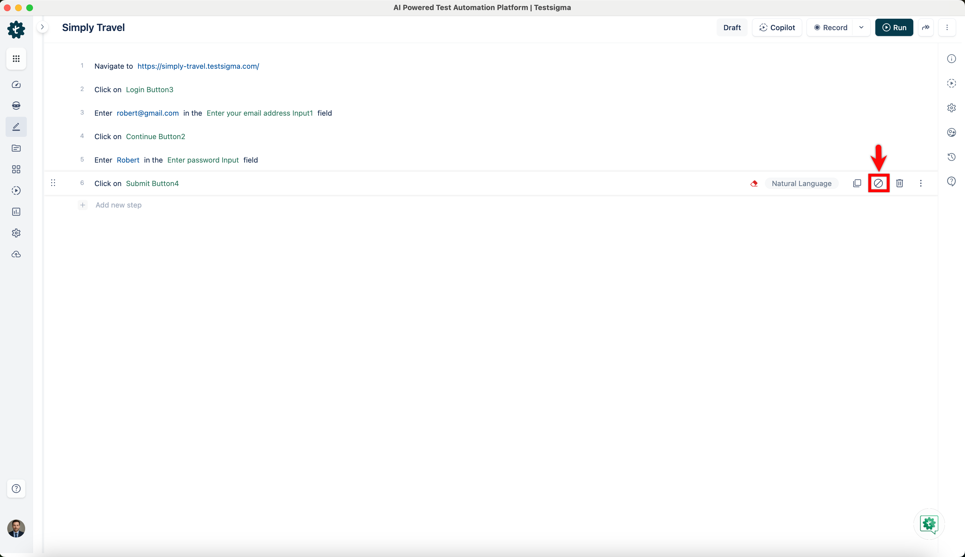Open the dashboard gauge icon in the sidebar
Viewport: 965px width, 557px height.
click(16, 85)
